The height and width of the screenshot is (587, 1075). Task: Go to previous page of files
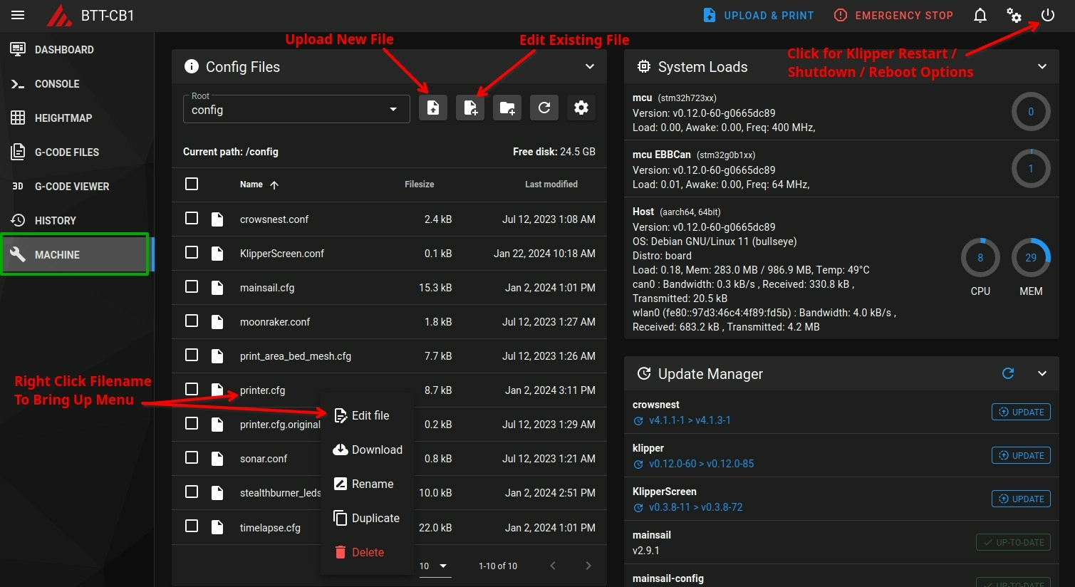[553, 566]
